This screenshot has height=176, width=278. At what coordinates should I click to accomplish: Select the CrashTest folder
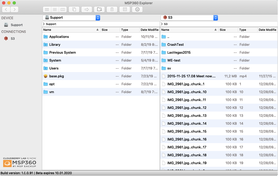175,45
